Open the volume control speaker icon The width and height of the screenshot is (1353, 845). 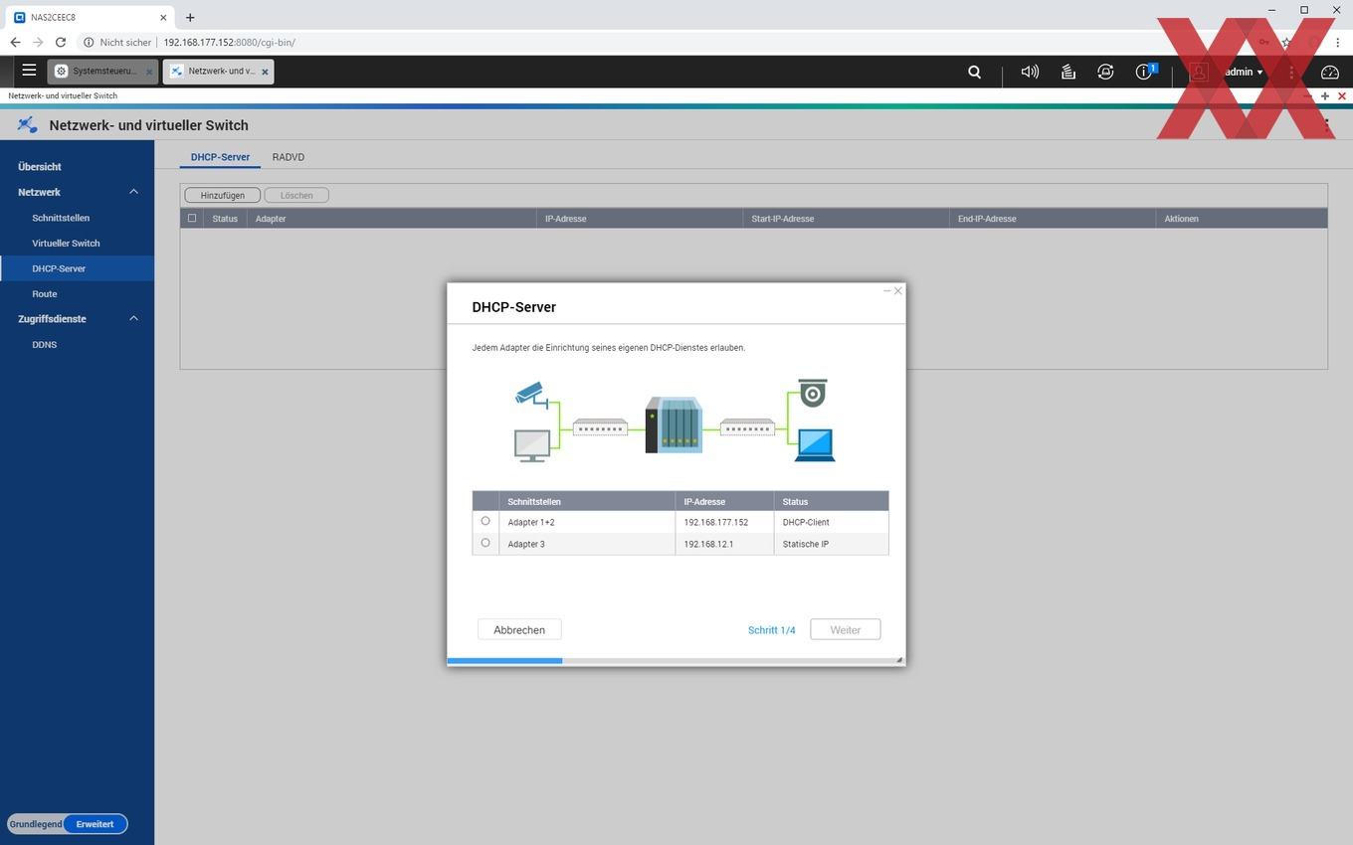tap(1030, 72)
